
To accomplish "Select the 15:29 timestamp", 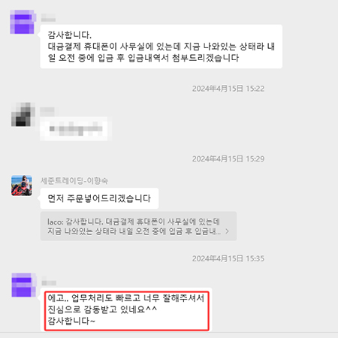I will click(228, 158).
